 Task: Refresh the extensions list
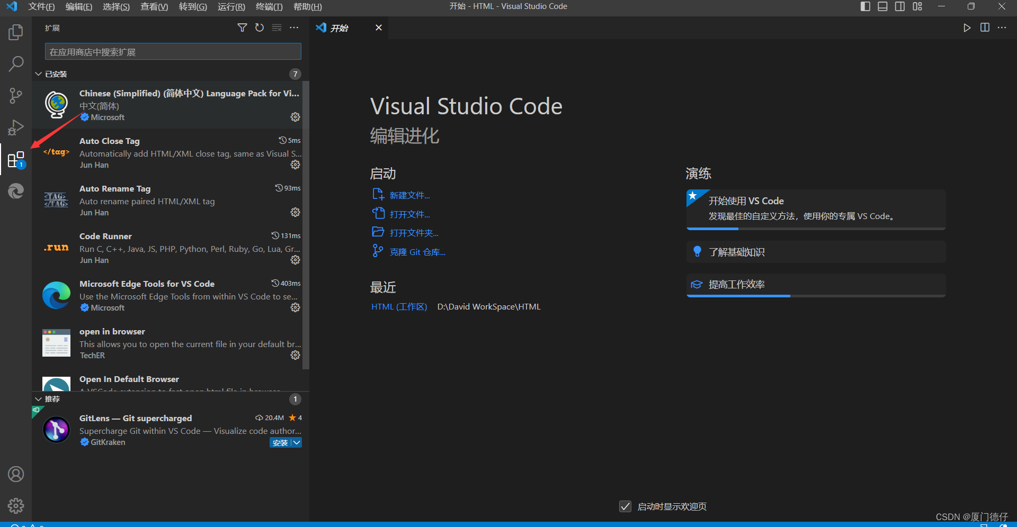tap(260, 28)
